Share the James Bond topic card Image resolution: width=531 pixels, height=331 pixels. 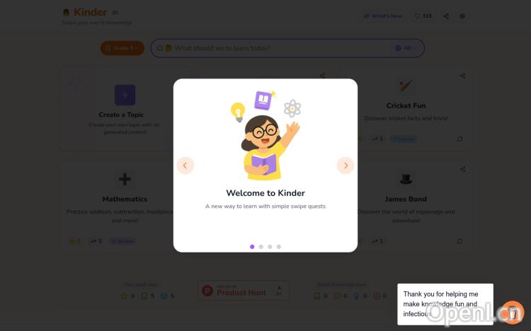pyautogui.click(x=462, y=169)
